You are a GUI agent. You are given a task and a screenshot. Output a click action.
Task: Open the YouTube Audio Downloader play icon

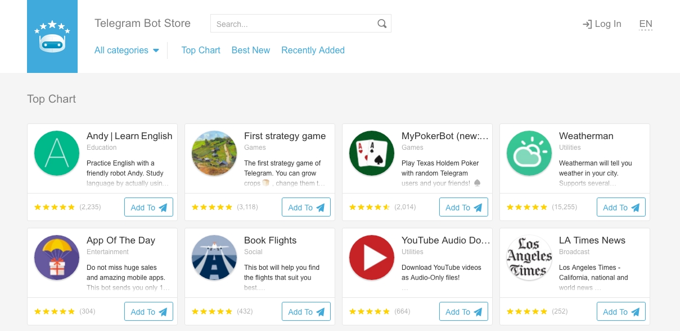click(x=372, y=258)
